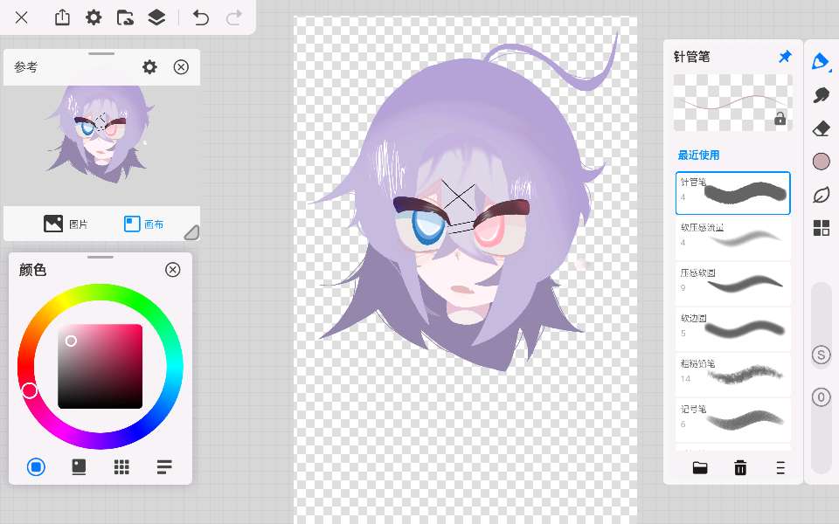This screenshot has width=839, height=524.
Task: Open the share/export icon in the top toolbar
Action: 62,17
